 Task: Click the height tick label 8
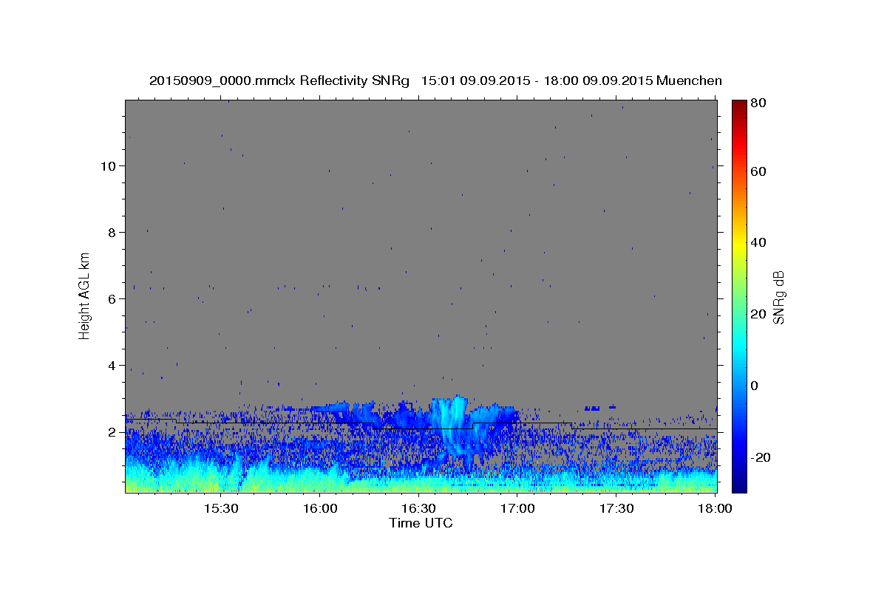tap(111, 232)
